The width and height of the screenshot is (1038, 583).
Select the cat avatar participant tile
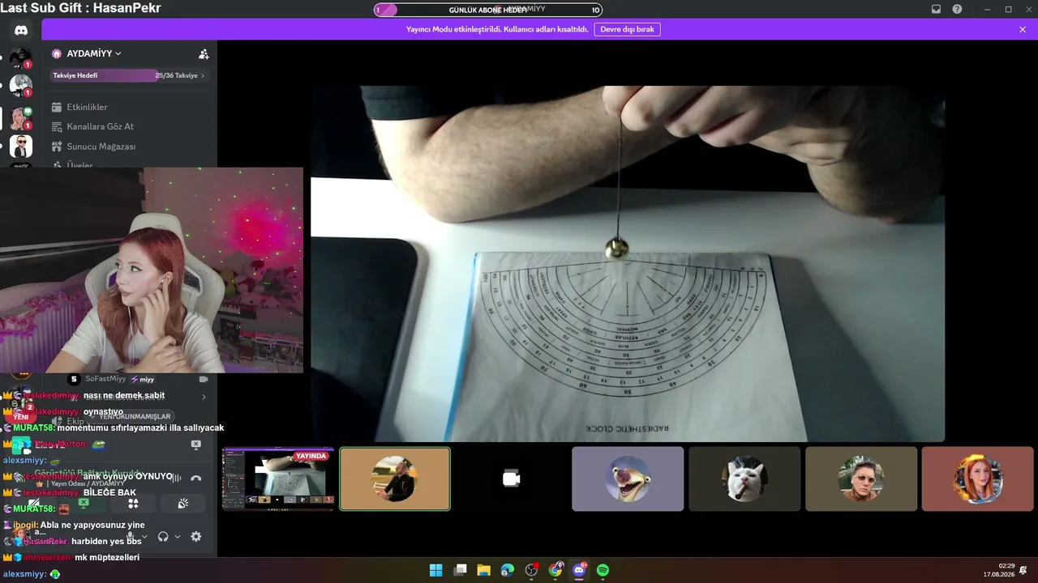744,479
